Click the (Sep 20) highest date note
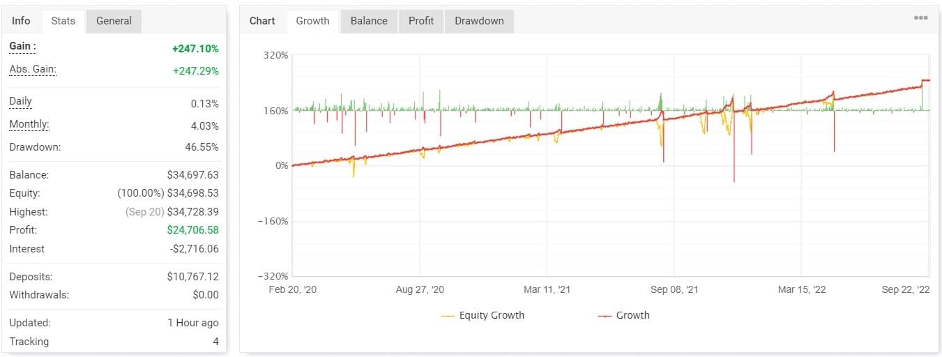The height and width of the screenshot is (357, 942). 144,211
